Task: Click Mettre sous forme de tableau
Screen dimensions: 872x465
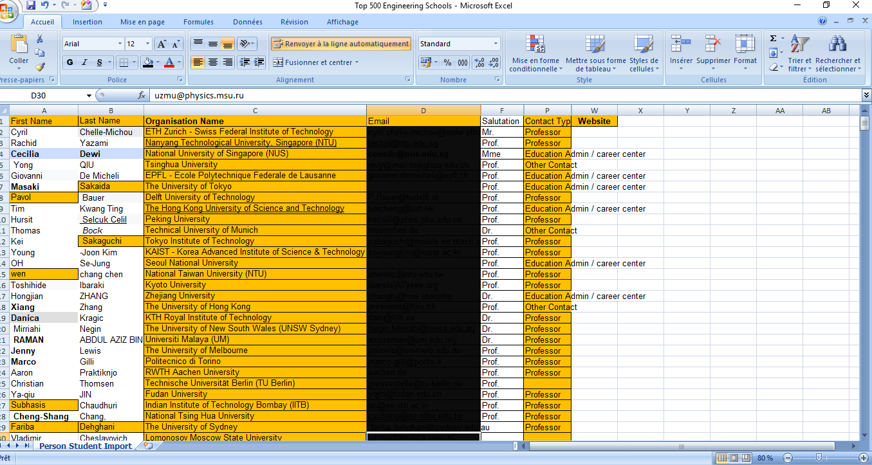Action: [595, 53]
